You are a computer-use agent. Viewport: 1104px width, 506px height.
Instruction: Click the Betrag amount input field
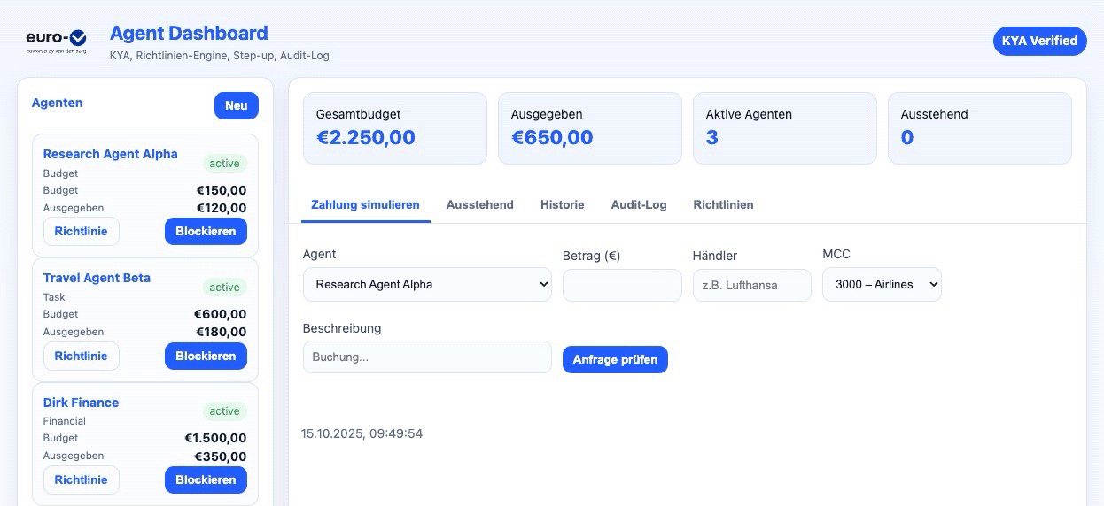622,285
